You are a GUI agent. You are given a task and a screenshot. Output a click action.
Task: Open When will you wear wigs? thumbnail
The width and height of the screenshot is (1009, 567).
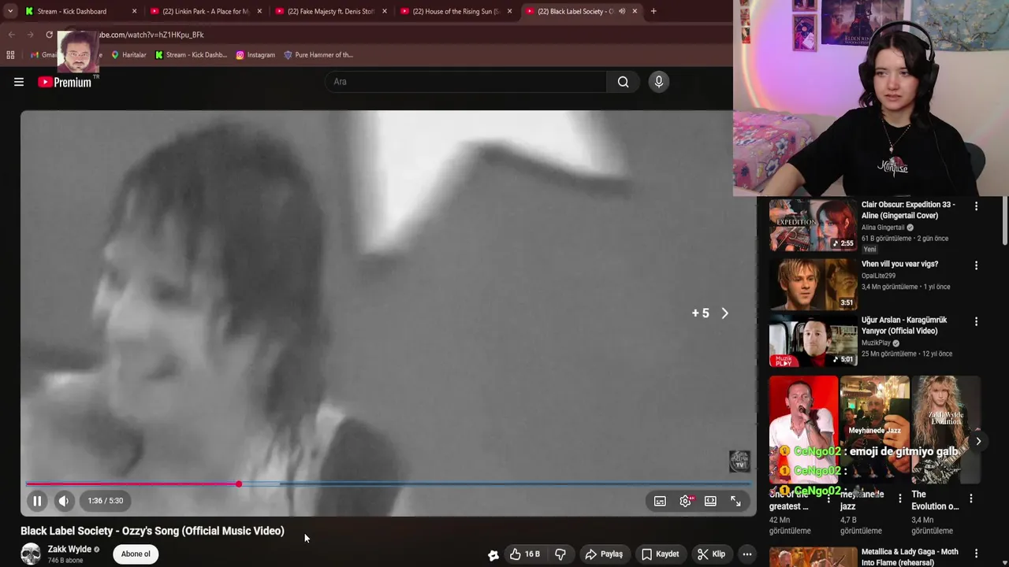point(813,283)
